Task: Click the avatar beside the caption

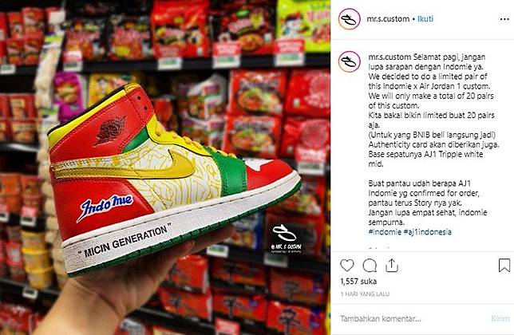Action: [349, 61]
